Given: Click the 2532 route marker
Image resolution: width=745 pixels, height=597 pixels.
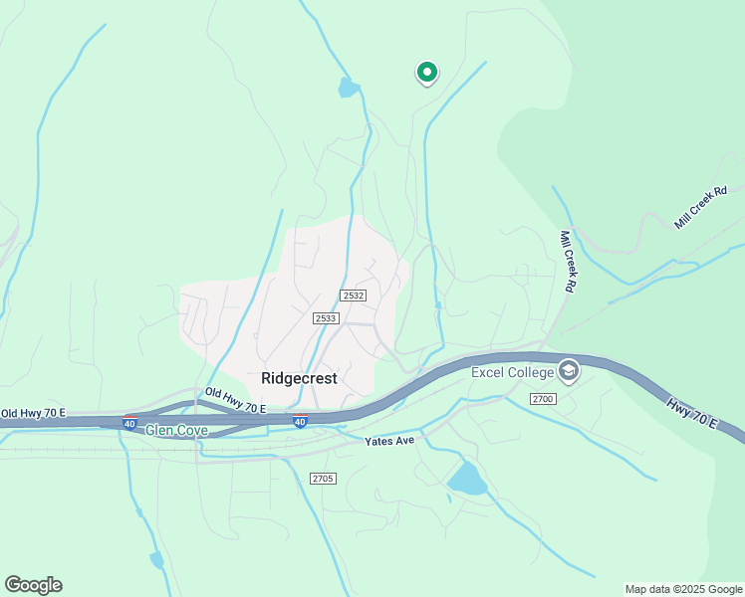Looking at the screenshot, I should [x=353, y=296].
